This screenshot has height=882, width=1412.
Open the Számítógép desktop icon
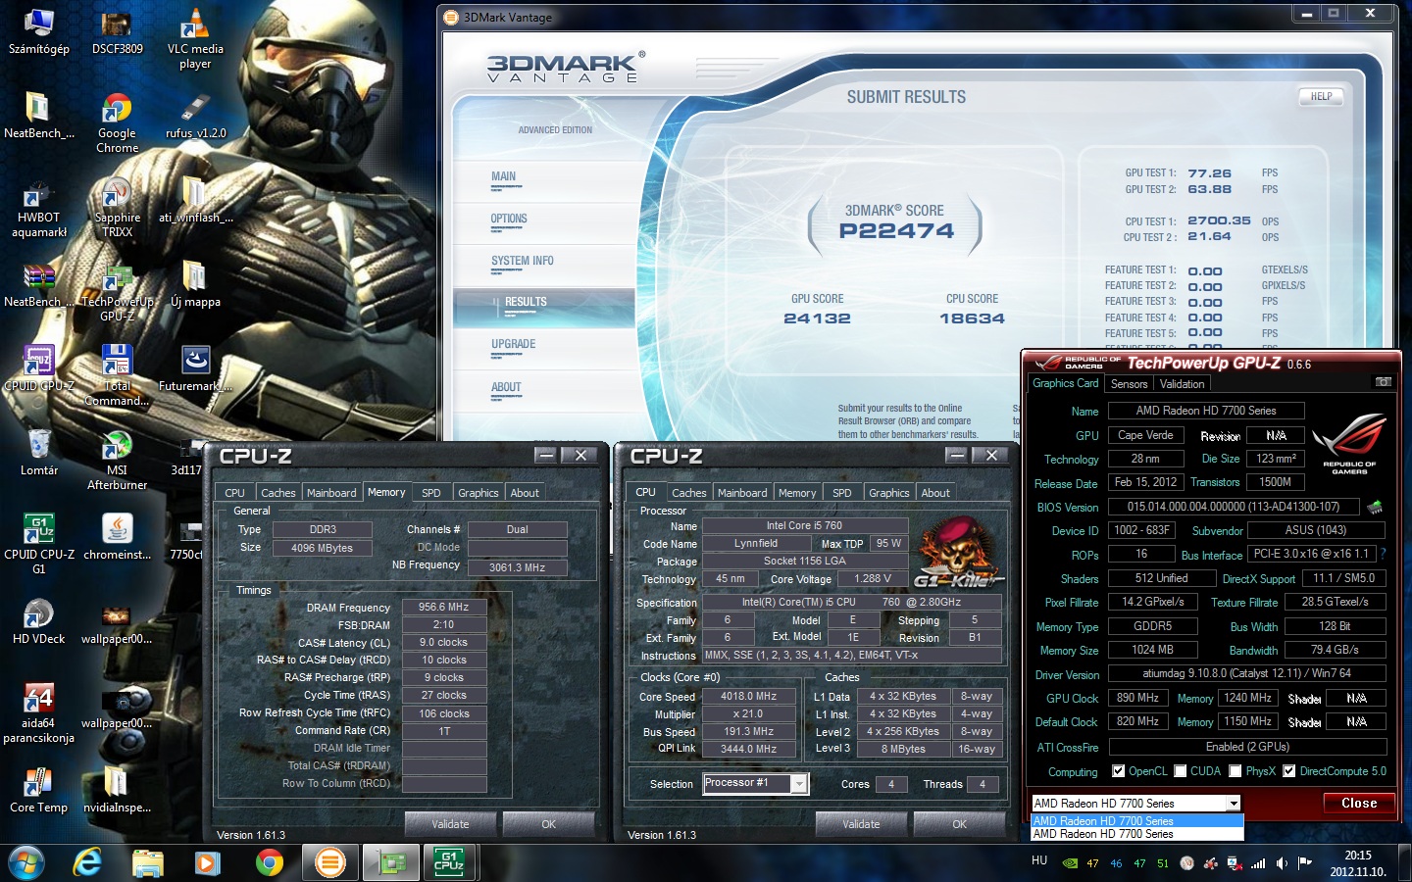[x=38, y=30]
